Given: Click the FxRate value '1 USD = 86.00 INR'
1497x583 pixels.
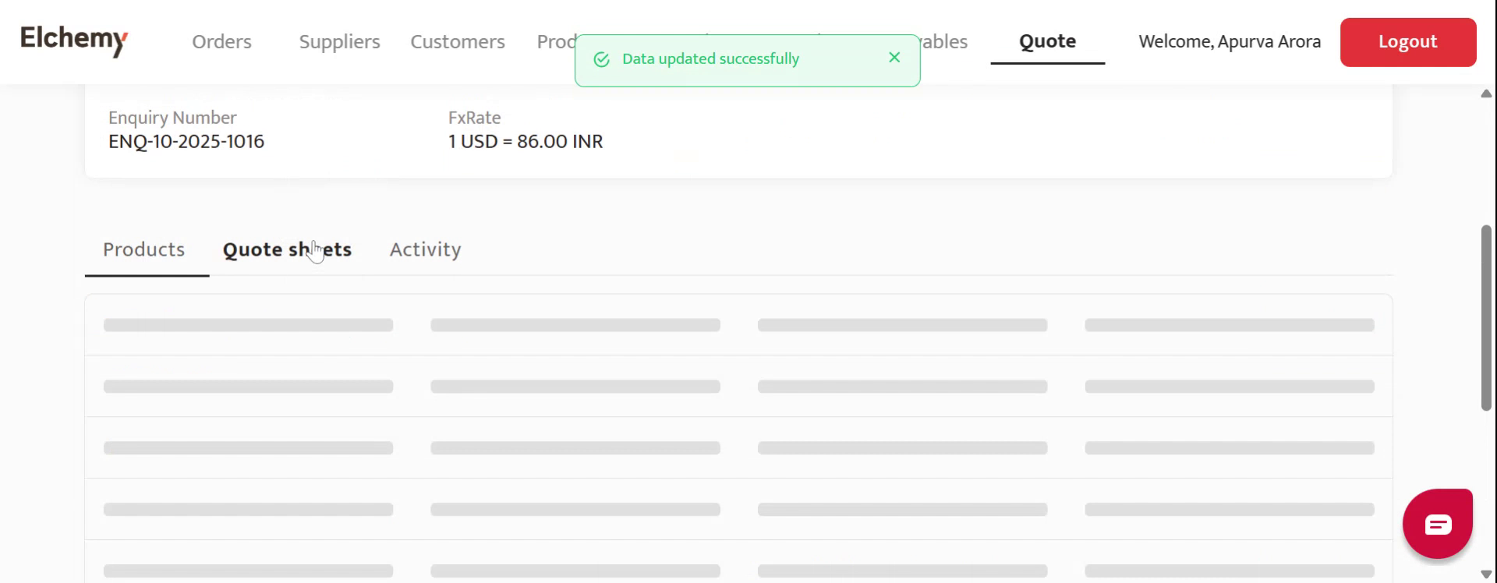Looking at the screenshot, I should (526, 142).
